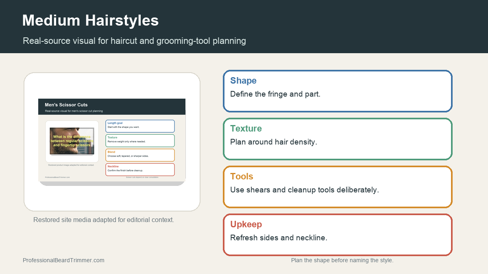488x274 pixels.
Task: Click the Upkeep card heading
Action: point(246,224)
